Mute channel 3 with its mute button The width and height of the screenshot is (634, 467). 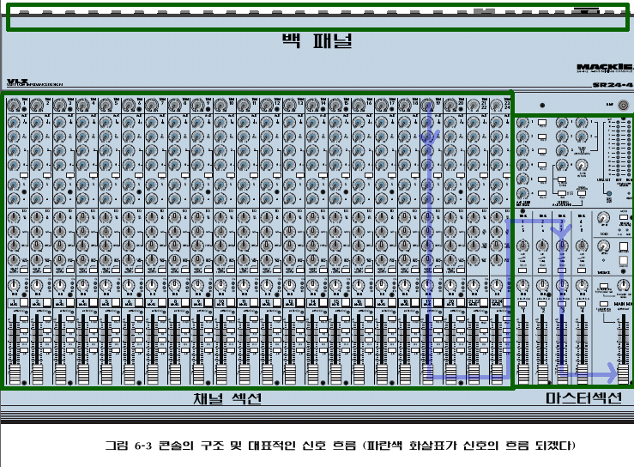pos(60,305)
